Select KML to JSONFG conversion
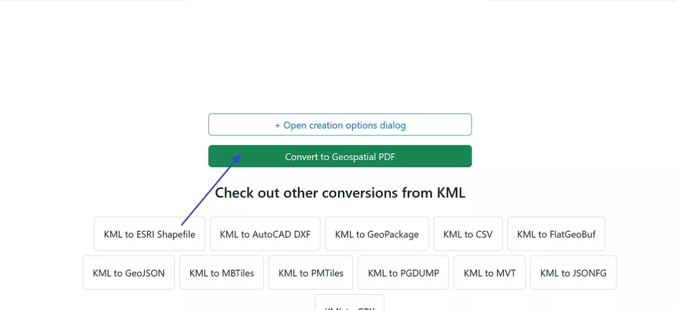677x310 pixels. 573,272
